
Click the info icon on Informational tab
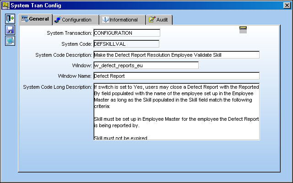click(105, 20)
